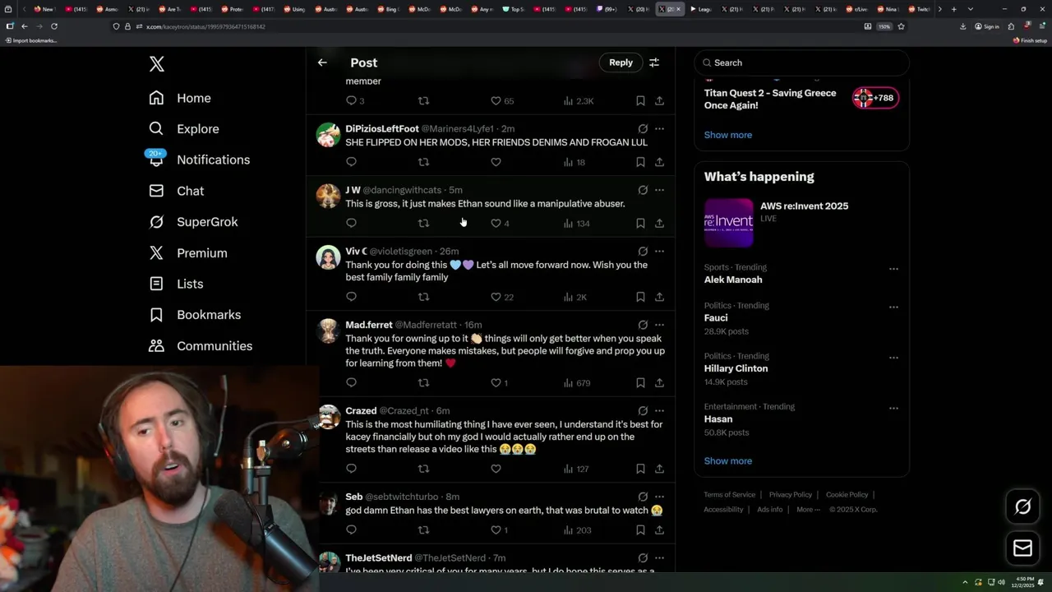This screenshot has width=1052, height=592.
Task: Open Home in sidebar
Action: [x=180, y=98]
